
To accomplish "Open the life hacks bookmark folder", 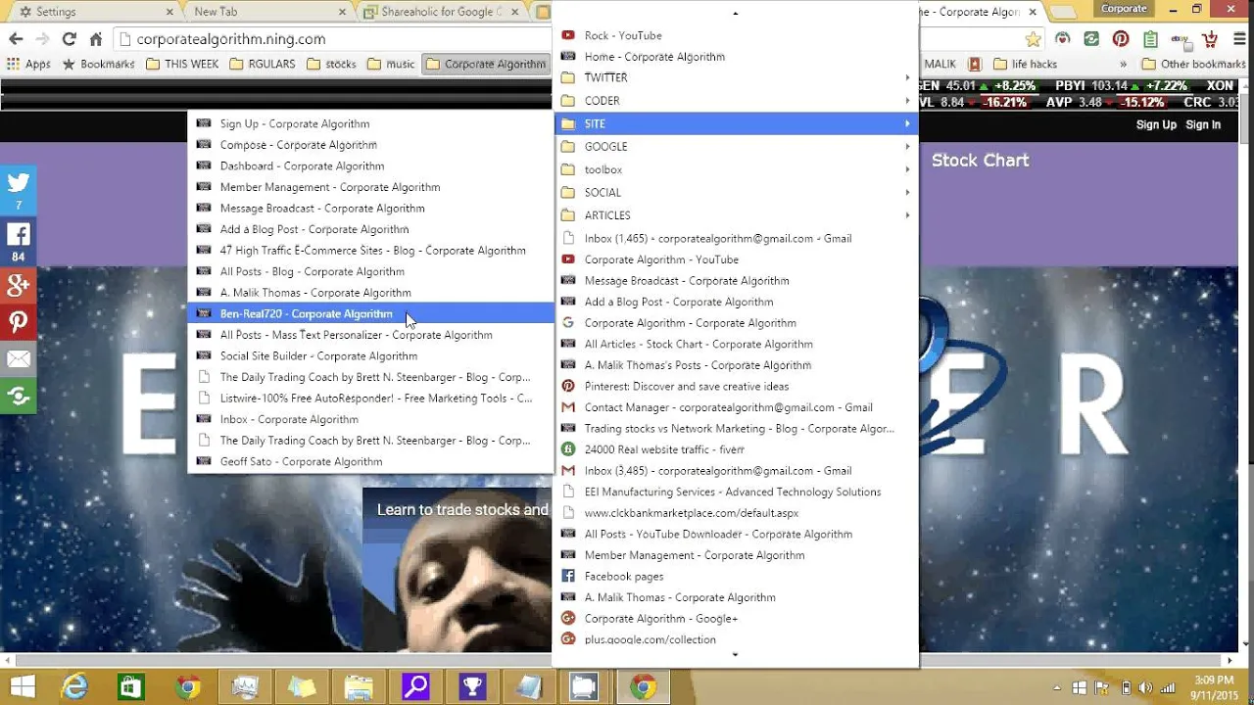I will (1025, 64).
